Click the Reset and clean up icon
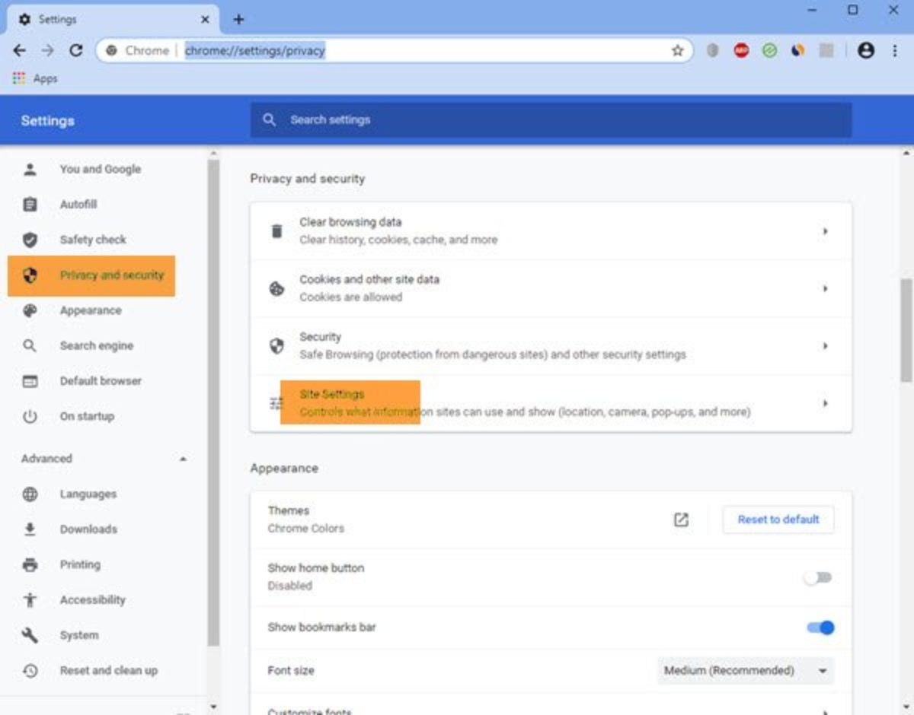The height and width of the screenshot is (715, 914). click(30, 670)
